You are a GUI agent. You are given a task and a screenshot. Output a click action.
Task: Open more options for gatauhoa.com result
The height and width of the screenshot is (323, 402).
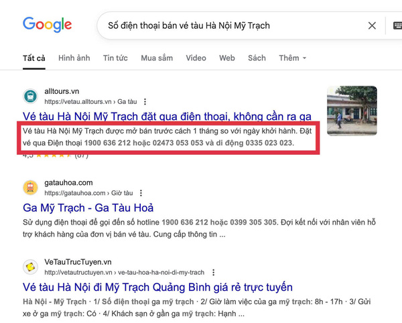click(x=141, y=193)
